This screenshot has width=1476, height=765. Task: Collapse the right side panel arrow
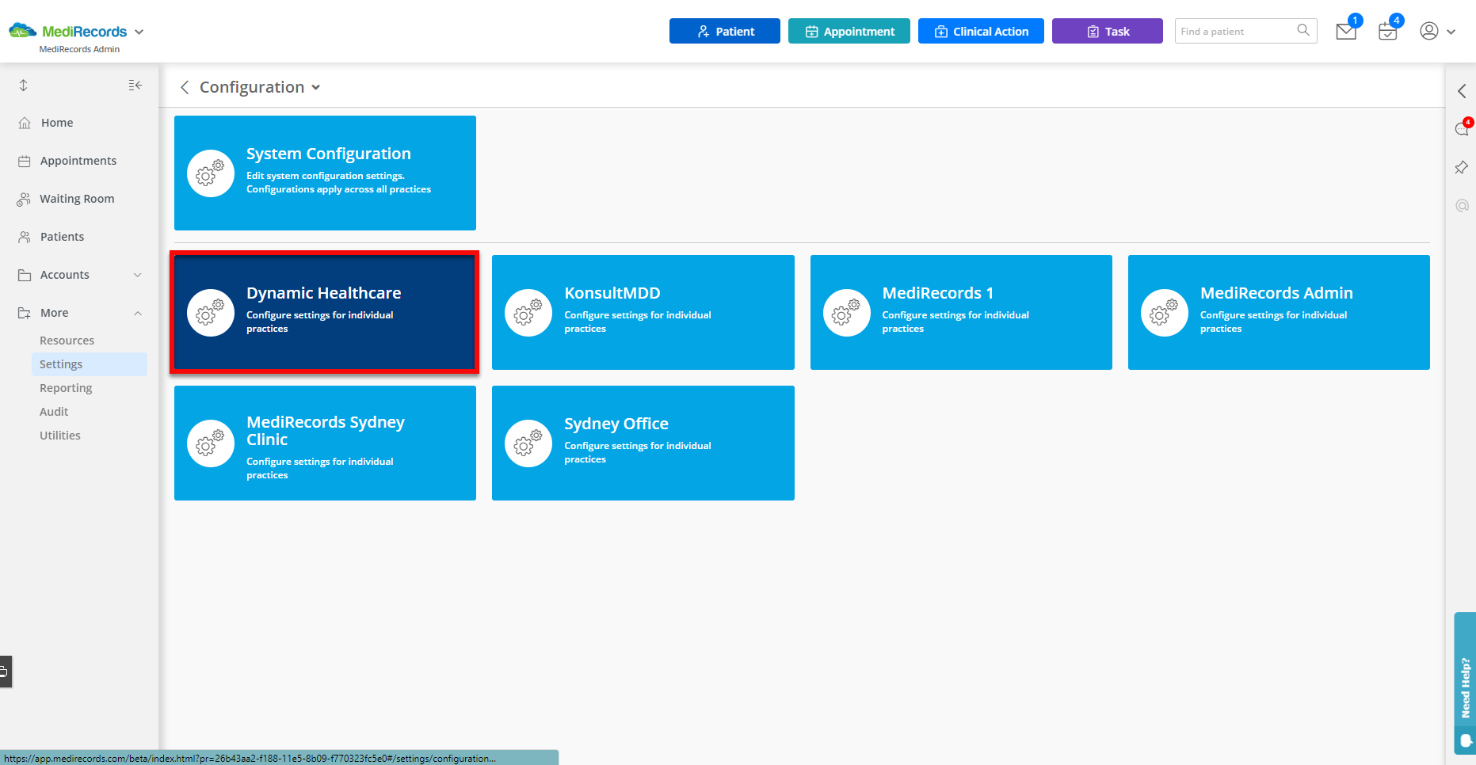[1462, 91]
